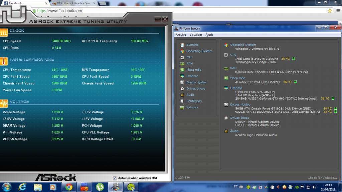
Task: Click the Corsair SSD temperature status square
Action: 335,108
